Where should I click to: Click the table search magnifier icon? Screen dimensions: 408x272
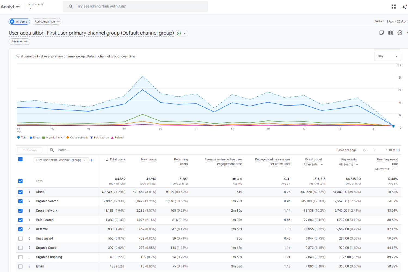click(x=52, y=150)
